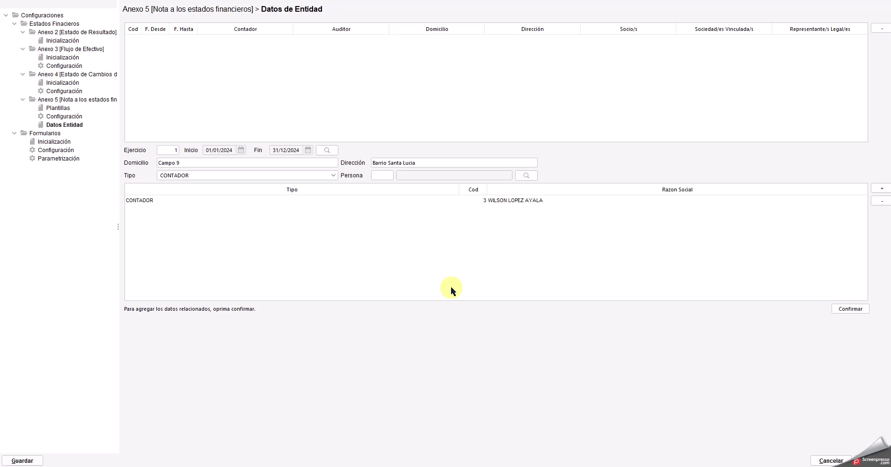
Task: Click the Cancelar button
Action: pyautogui.click(x=831, y=460)
